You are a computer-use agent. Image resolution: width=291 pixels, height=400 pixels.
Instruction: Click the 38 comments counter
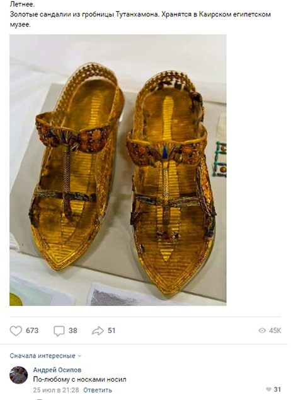point(73,331)
